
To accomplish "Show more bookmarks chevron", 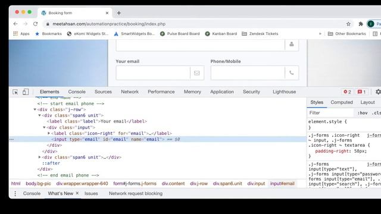I will (320, 34).
